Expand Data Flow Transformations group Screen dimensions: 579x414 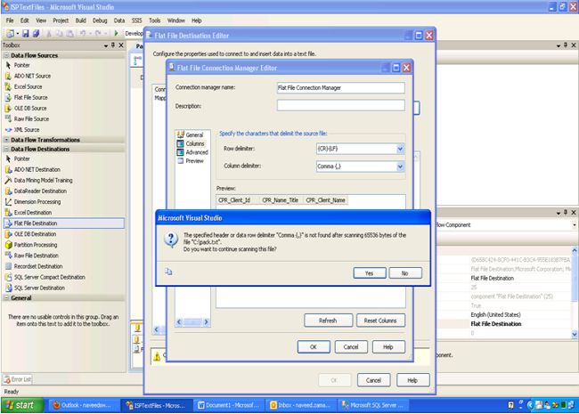click(6, 140)
